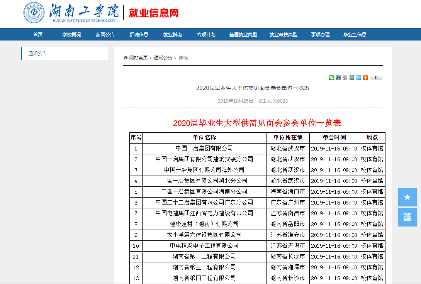Go to 招聘信息 in navigation bar
Screen dimensions: 421x284
coord(139,34)
